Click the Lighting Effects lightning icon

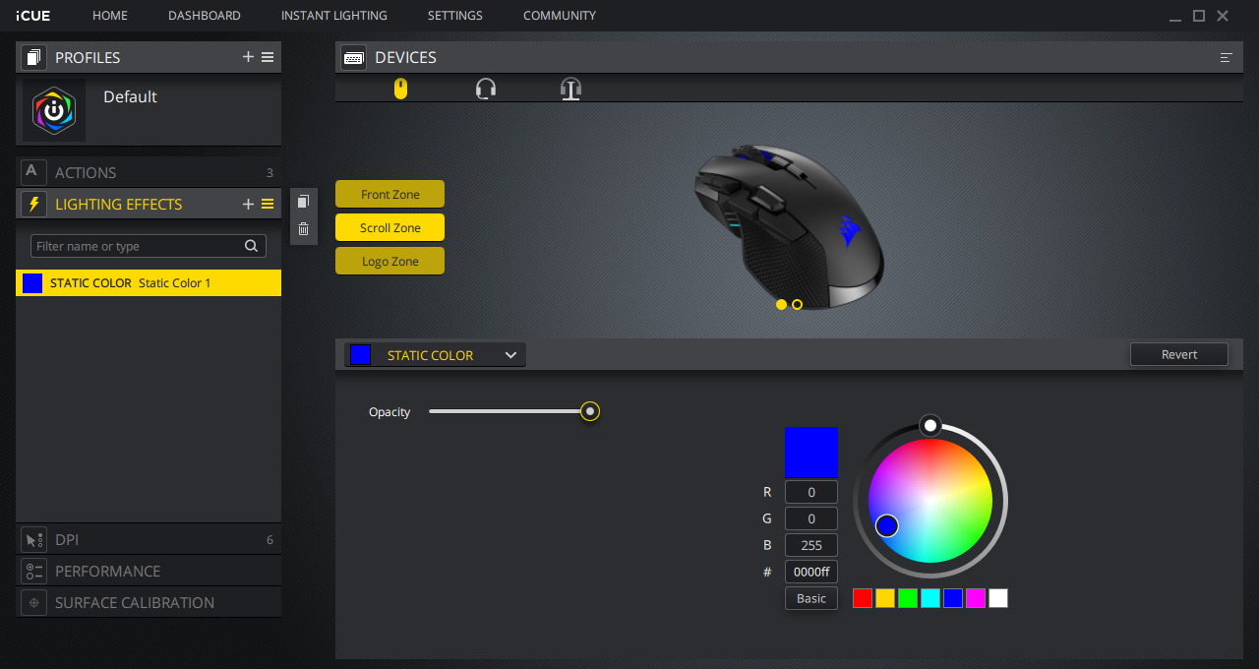point(33,204)
